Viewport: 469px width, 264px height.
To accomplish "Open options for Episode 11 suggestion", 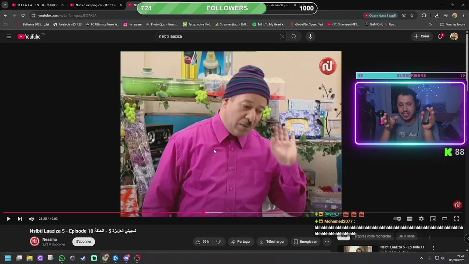I will coord(433,248).
